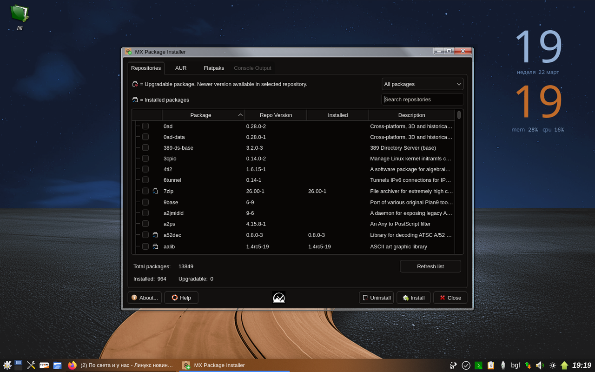
Task: Switch to the AUR tab
Action: click(x=181, y=68)
